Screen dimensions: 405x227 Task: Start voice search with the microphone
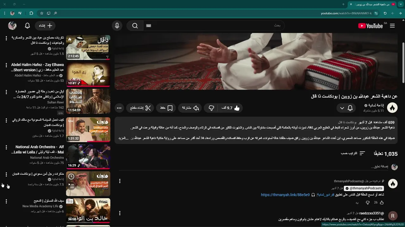(117, 26)
